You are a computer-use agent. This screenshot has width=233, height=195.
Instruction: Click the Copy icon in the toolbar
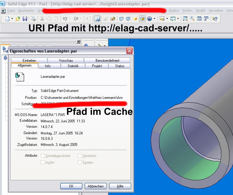[49, 19]
